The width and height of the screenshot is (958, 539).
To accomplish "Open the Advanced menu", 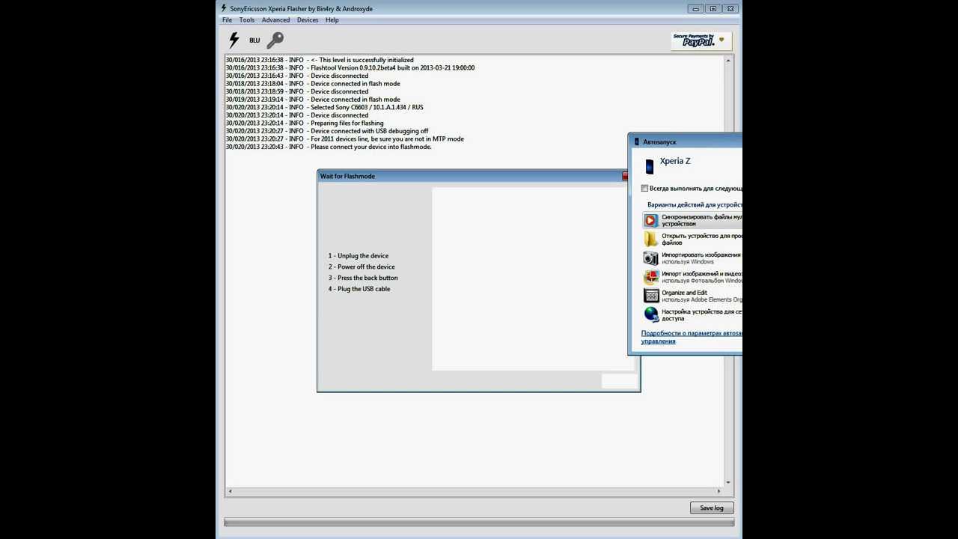I will pyautogui.click(x=275, y=20).
